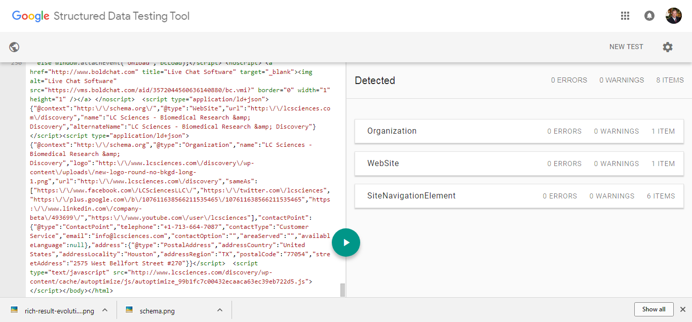The image size is (692, 322).
Task: Expand the Organization result row
Action: click(519, 131)
